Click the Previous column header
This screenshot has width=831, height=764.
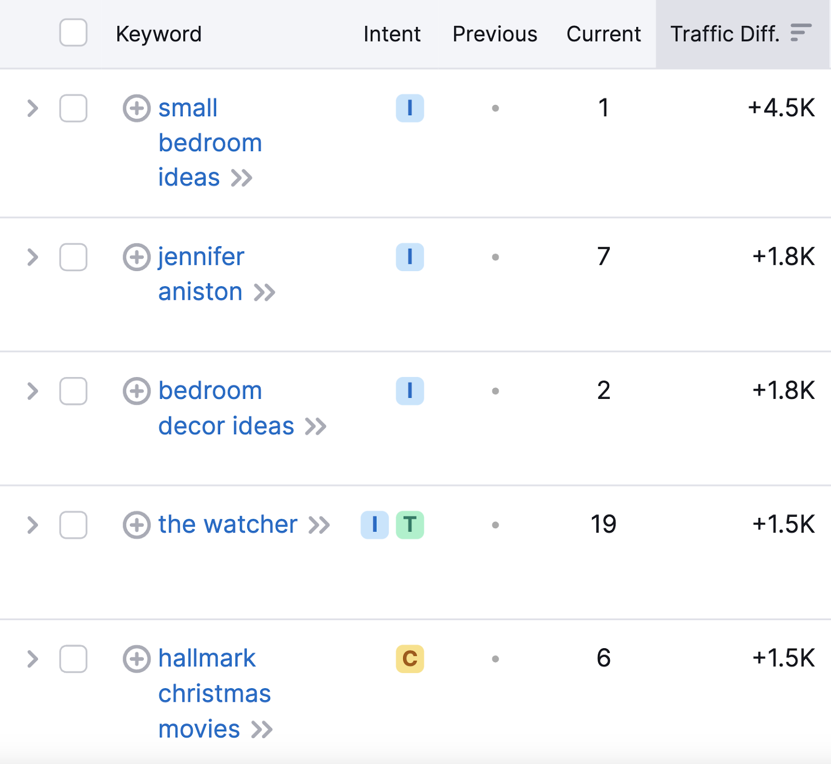494,34
